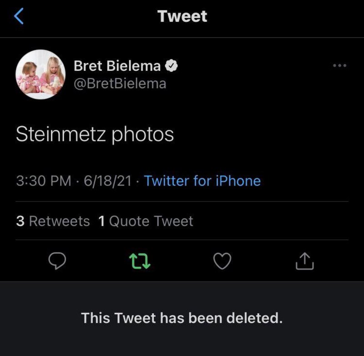View the 1 Quote Tweet list
This screenshot has height=356, width=364.
(x=146, y=221)
